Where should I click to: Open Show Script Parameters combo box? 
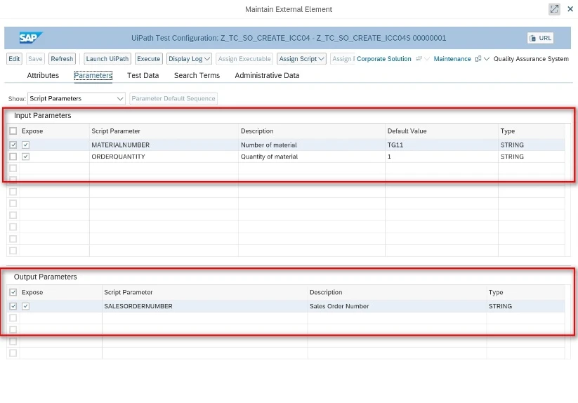point(77,98)
